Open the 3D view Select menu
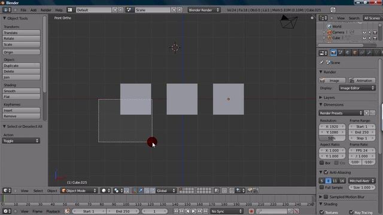The height and width of the screenshot is (215, 383). pos(38,191)
